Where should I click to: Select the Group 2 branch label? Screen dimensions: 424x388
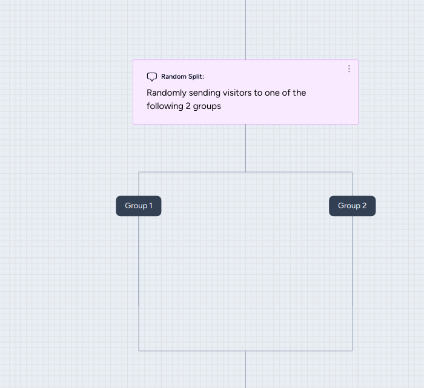[352, 206]
